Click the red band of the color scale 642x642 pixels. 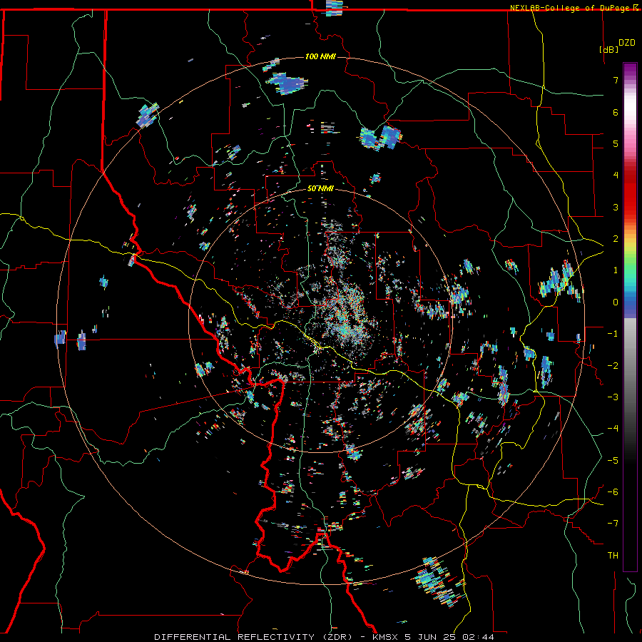(x=630, y=193)
